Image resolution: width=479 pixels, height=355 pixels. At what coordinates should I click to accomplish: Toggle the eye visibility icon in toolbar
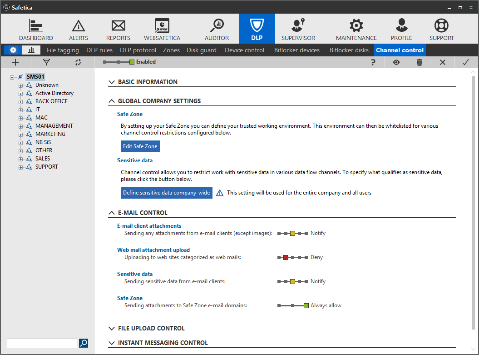point(396,62)
